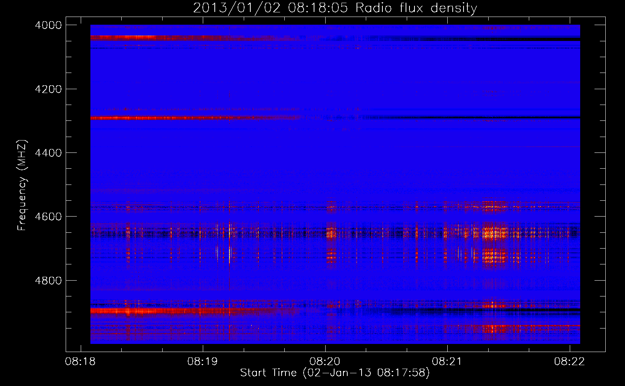The image size is (625, 386).
Task: Click the 'Frequency (MHZ)' y-axis title
Action: (x=22, y=185)
